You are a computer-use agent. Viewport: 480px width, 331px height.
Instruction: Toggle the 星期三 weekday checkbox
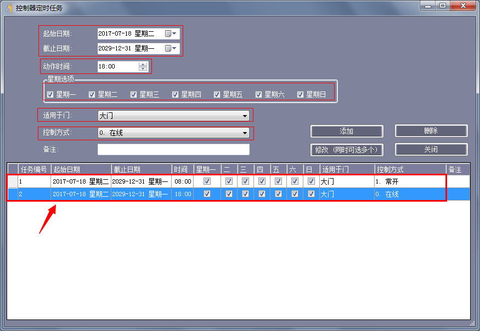coord(134,94)
